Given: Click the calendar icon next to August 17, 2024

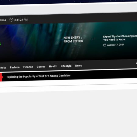Looking at the screenshot, I should coord(105,45).
